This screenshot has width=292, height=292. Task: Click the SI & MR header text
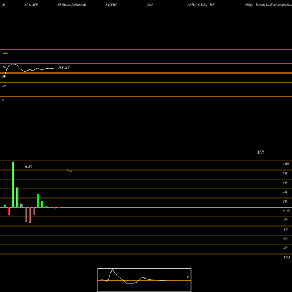[31, 5]
